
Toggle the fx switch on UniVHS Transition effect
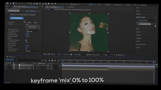coord(7,11)
